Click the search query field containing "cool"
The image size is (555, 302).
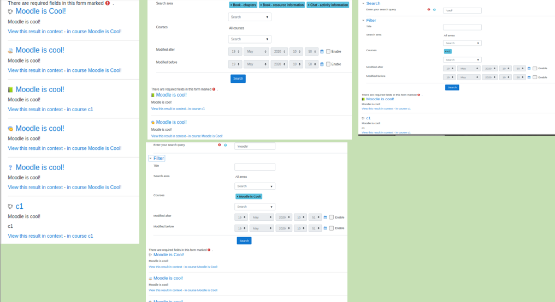[462, 10]
